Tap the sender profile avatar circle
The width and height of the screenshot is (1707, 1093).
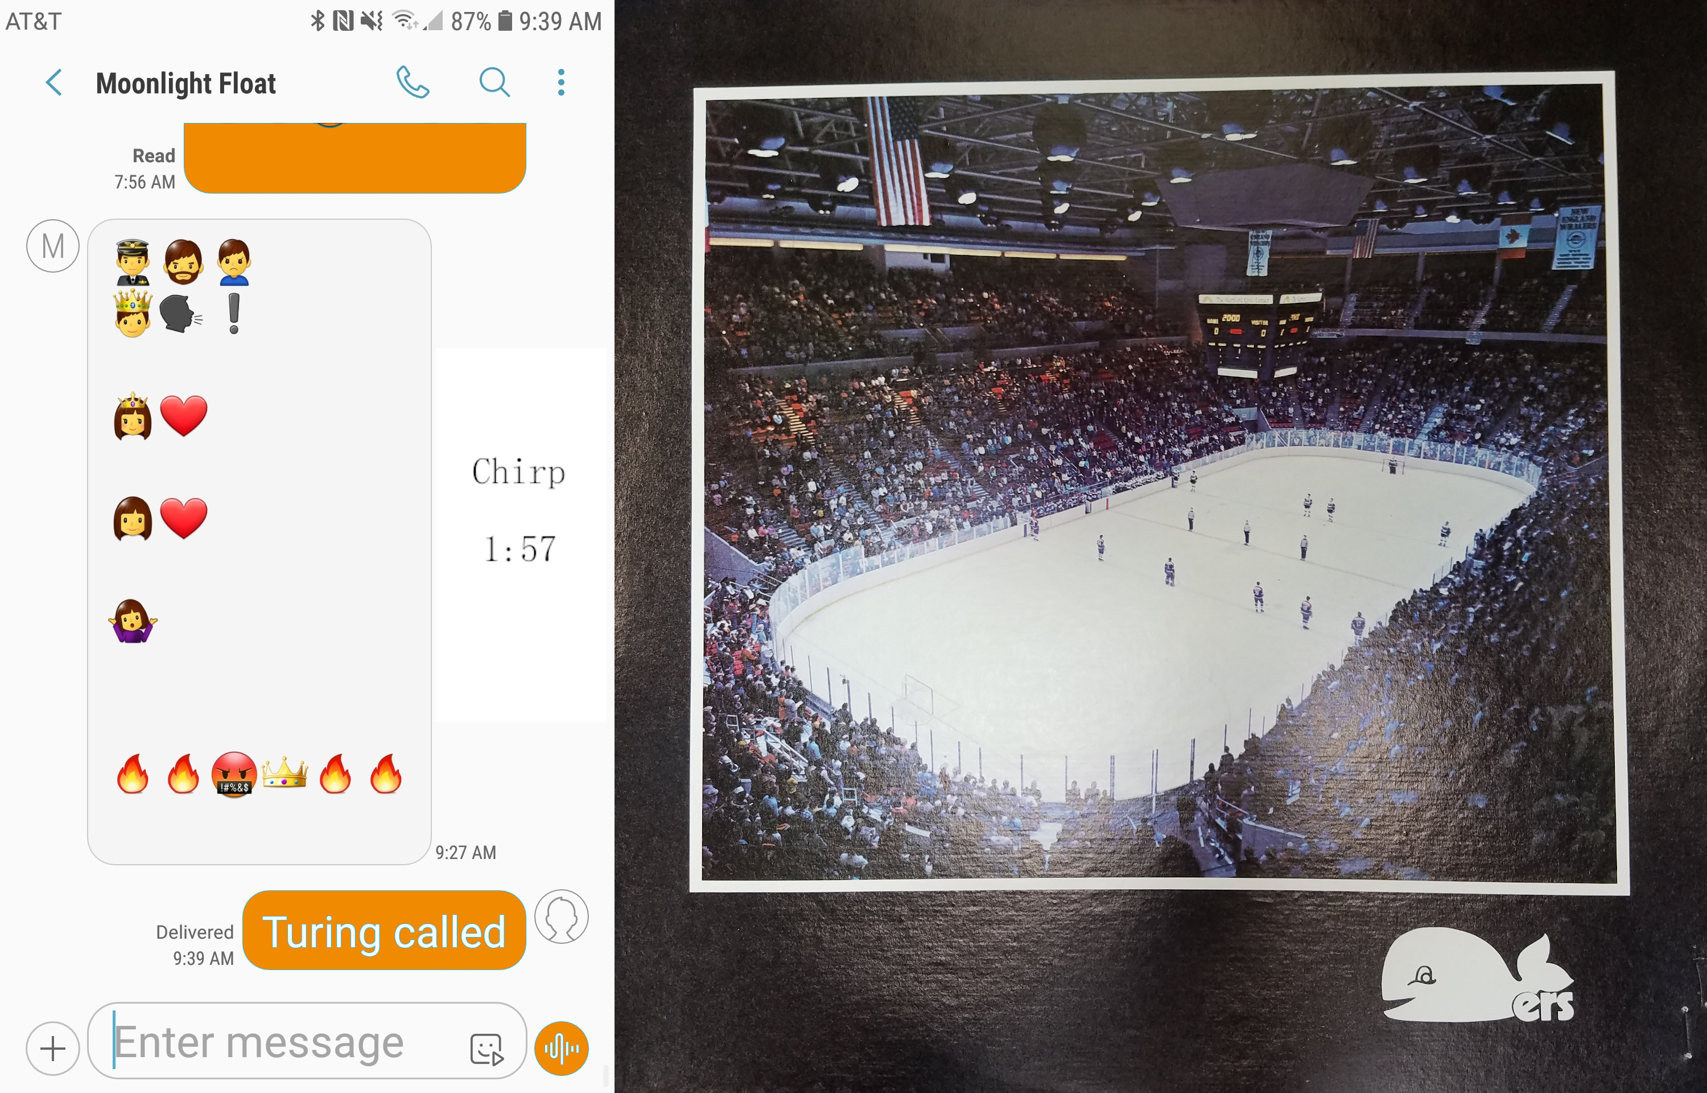tap(561, 917)
